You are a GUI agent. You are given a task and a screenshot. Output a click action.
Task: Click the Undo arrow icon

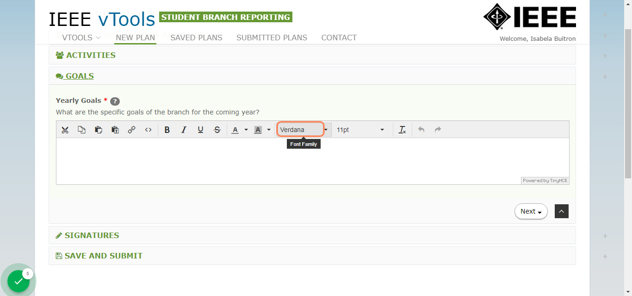point(421,130)
